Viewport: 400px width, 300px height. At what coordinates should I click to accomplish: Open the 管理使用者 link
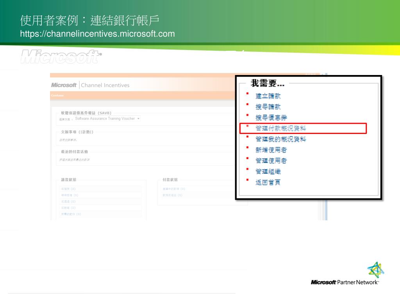click(271, 161)
